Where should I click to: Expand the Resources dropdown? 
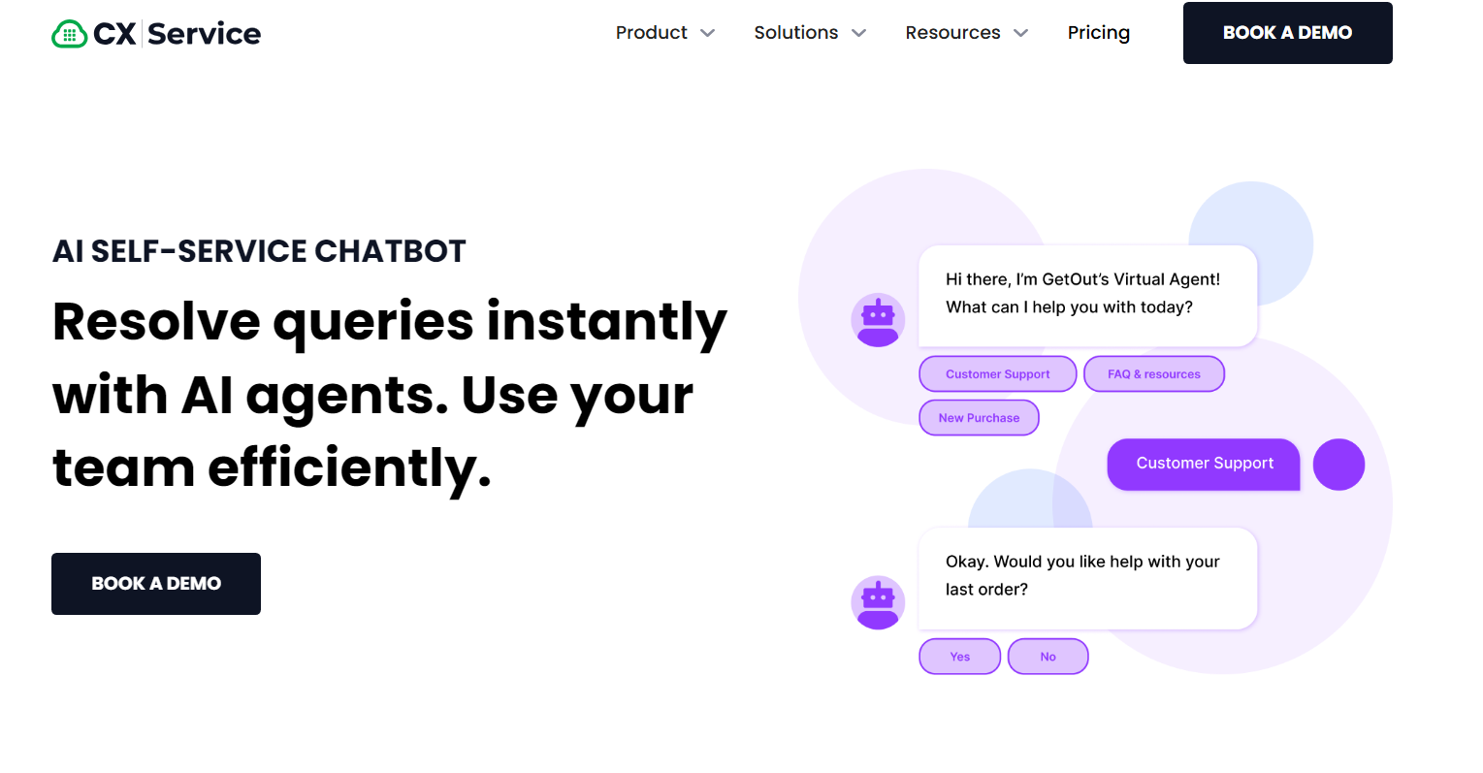point(966,32)
